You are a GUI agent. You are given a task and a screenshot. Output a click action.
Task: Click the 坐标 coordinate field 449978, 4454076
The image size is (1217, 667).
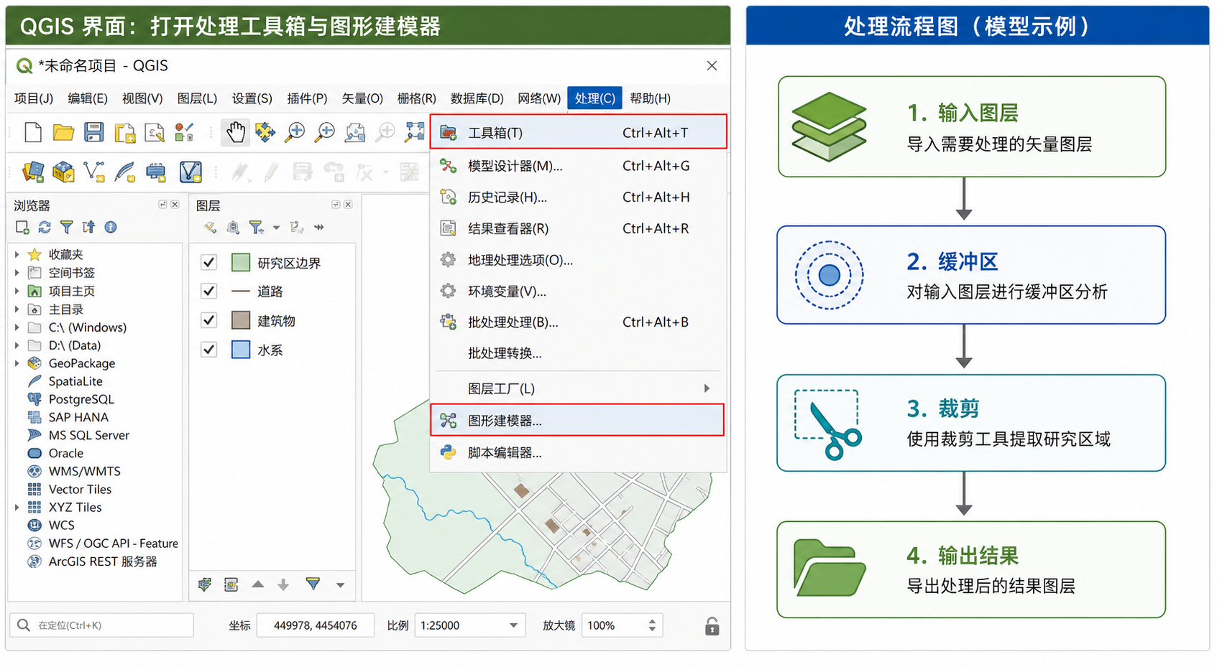[x=316, y=625]
